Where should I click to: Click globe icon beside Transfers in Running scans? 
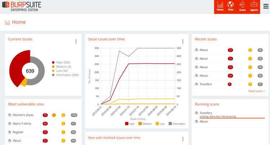[197, 113]
